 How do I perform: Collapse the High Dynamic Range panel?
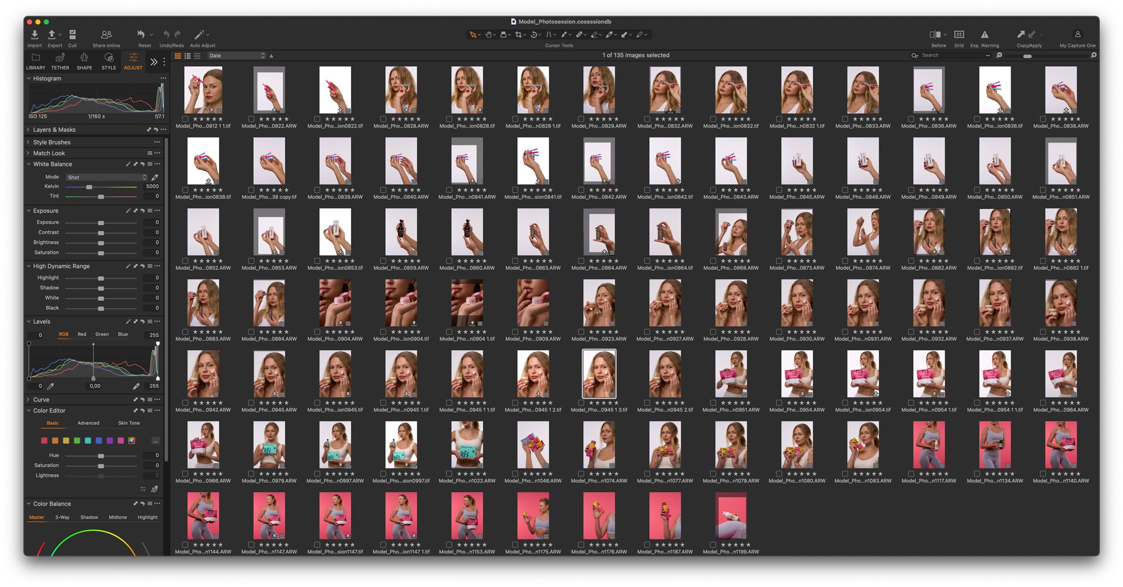(x=29, y=266)
